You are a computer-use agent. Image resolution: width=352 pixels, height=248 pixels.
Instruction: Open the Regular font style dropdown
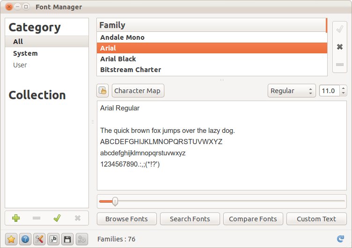(292, 91)
